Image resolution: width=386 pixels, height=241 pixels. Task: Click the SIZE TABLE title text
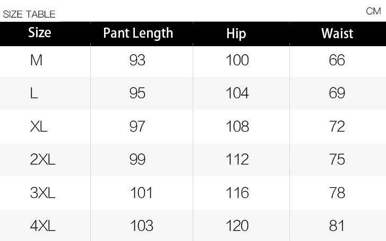click(x=29, y=14)
